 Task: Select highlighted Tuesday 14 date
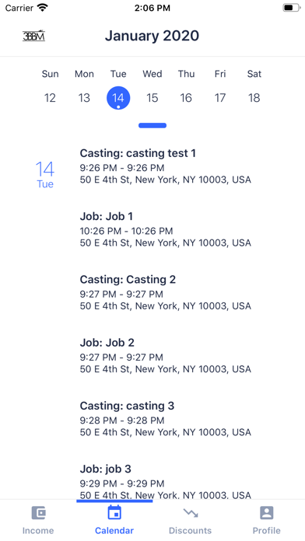point(118,98)
